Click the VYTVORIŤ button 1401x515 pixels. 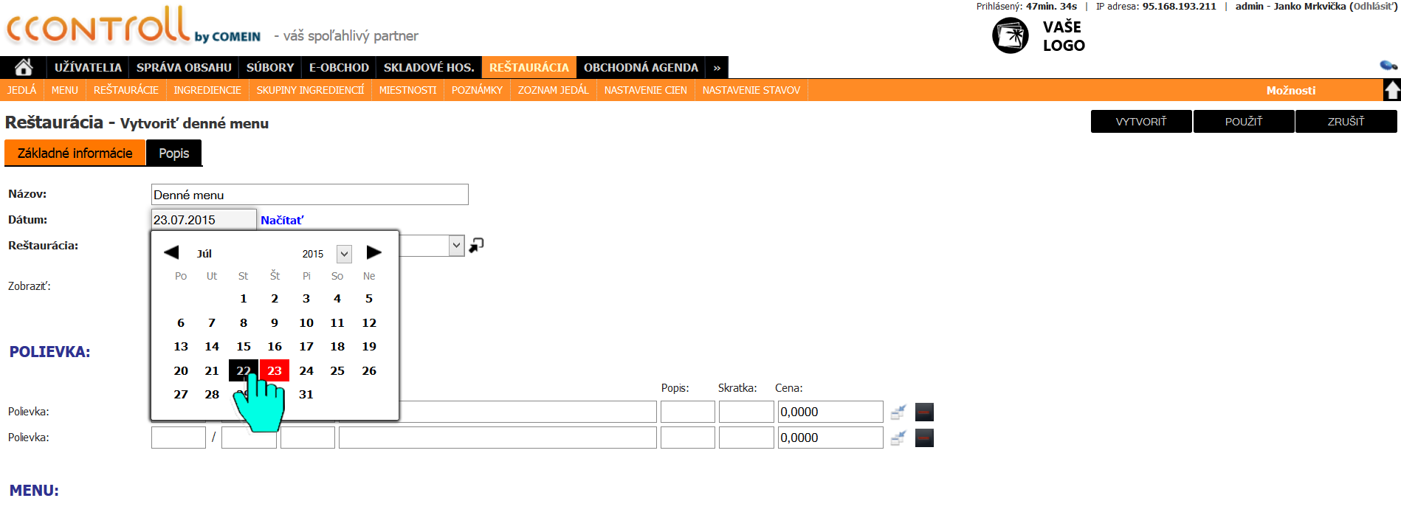[1141, 121]
